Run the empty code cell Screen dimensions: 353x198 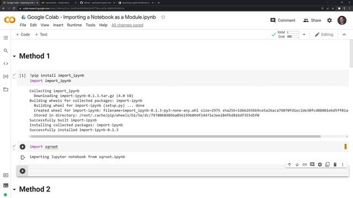pos(23,171)
